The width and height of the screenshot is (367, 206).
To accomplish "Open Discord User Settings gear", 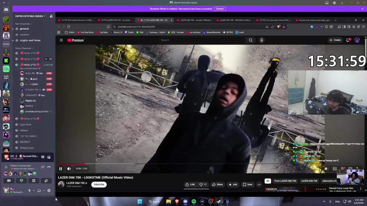I will tap(49, 191).
